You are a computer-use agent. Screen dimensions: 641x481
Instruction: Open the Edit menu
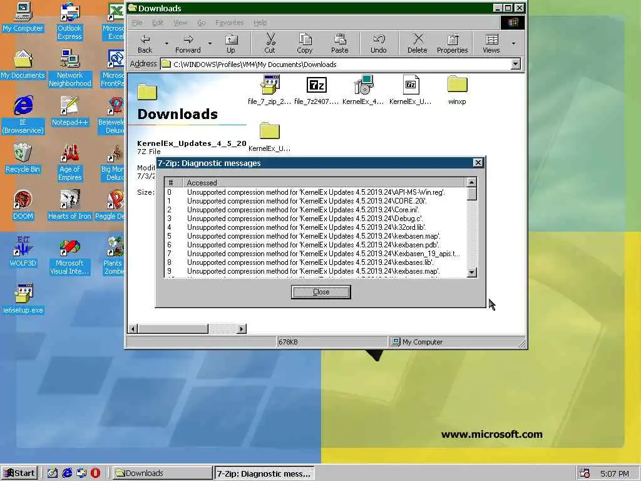(158, 23)
